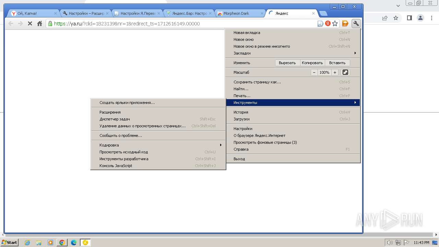Viewport: 439px width, 247px height.
Task: Click the share icon in background Chrome window
Action: (x=385, y=18)
